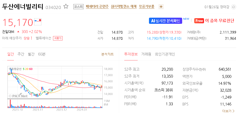238x116 pixels.
Task: Click the 상승 future price forecast
Action: 28,38
